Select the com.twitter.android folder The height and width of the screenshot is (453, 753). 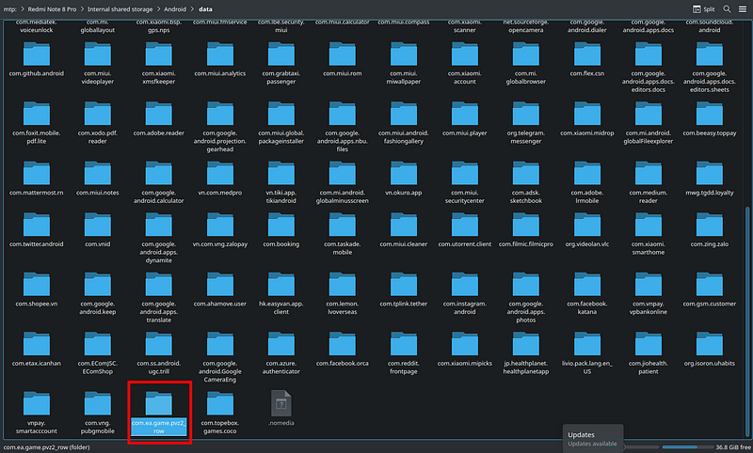pyautogui.click(x=37, y=230)
